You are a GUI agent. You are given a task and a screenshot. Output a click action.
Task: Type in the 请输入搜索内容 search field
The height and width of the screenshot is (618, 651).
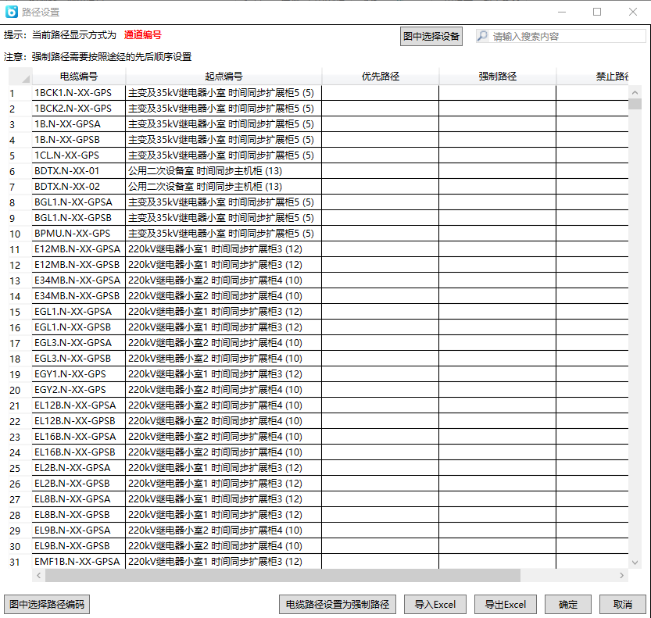[x=567, y=37]
